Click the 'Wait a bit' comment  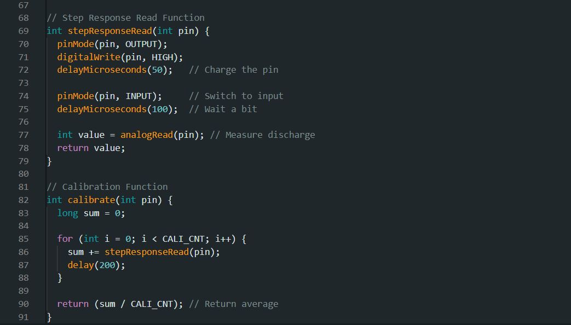(223, 109)
